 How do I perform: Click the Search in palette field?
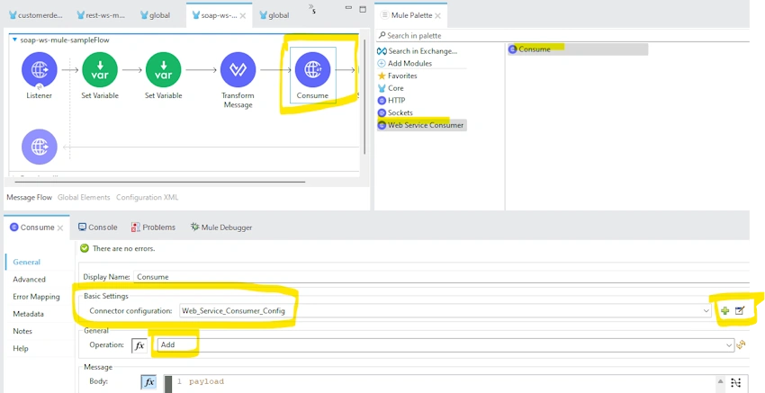click(x=563, y=36)
